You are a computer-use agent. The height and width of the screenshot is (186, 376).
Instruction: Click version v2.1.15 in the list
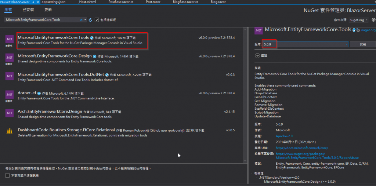click(229, 112)
